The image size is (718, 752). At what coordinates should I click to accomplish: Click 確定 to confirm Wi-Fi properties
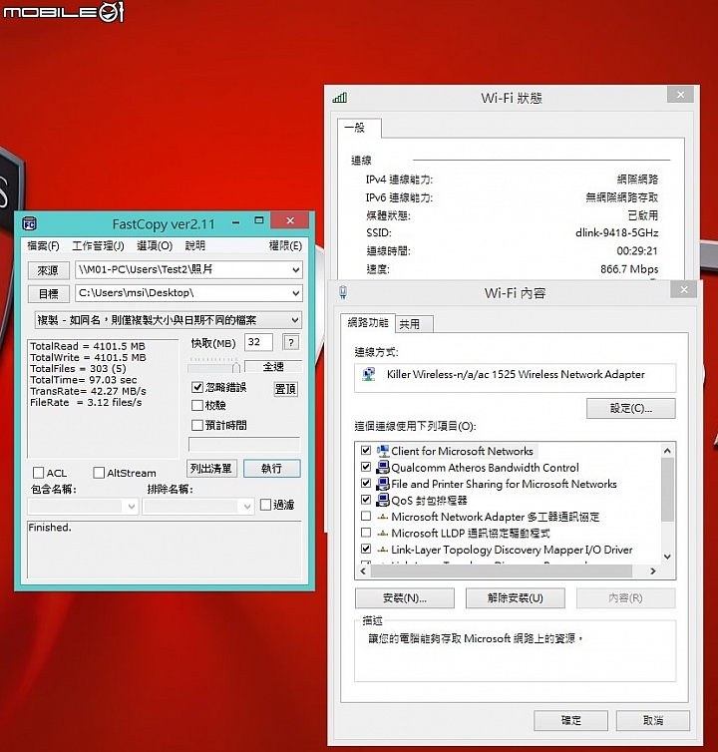pos(570,720)
